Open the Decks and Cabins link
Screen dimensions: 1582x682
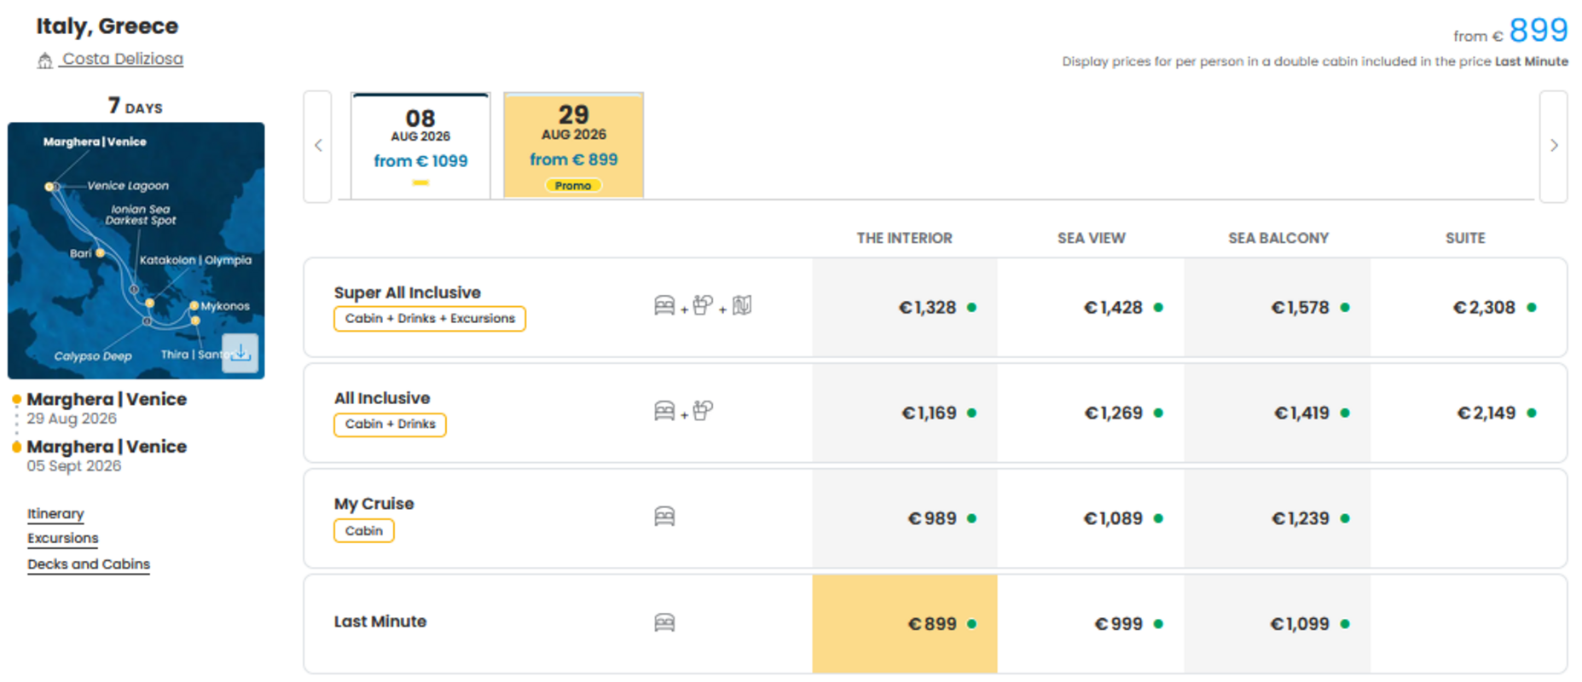pos(89,564)
